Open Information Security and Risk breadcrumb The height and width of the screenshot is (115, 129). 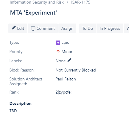click(x=37, y=2)
